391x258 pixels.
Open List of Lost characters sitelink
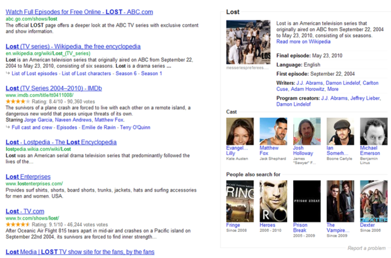(86, 73)
